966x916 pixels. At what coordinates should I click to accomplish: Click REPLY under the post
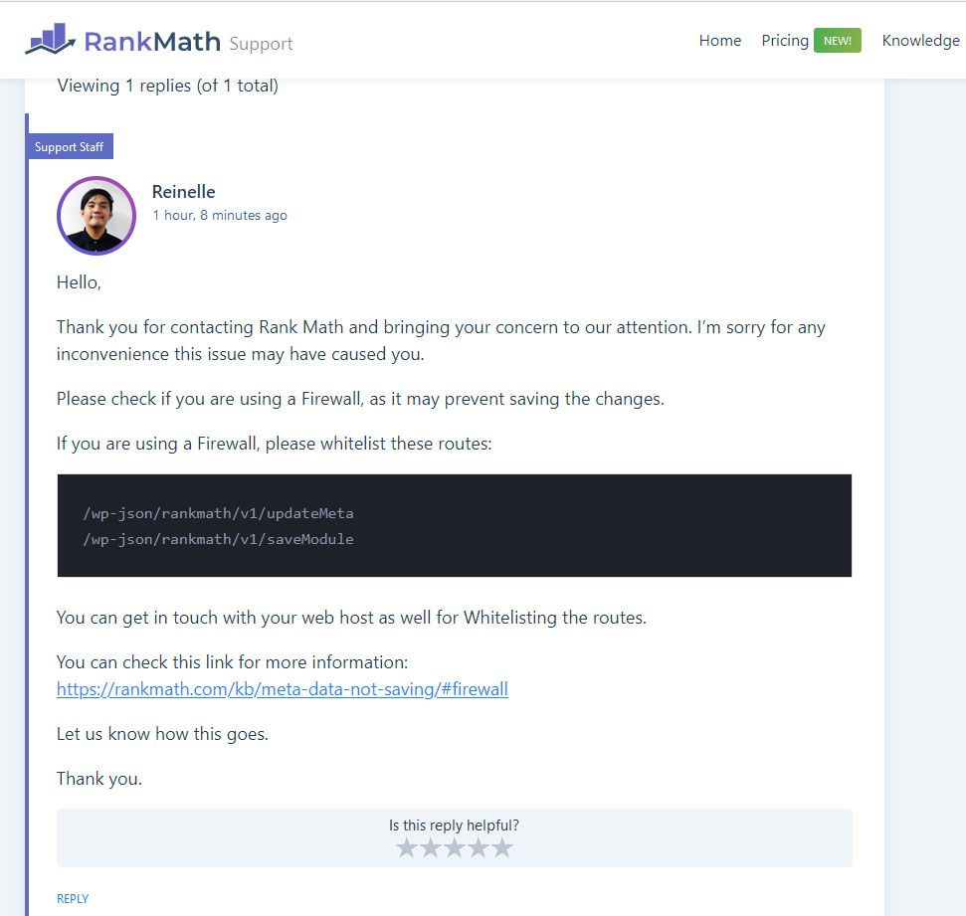click(x=73, y=899)
